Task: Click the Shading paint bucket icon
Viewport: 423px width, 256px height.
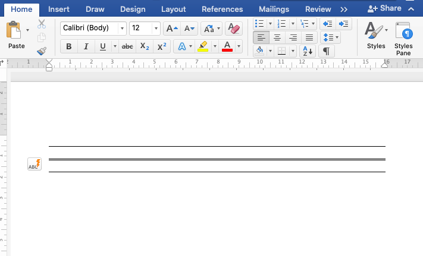Action: click(x=259, y=51)
